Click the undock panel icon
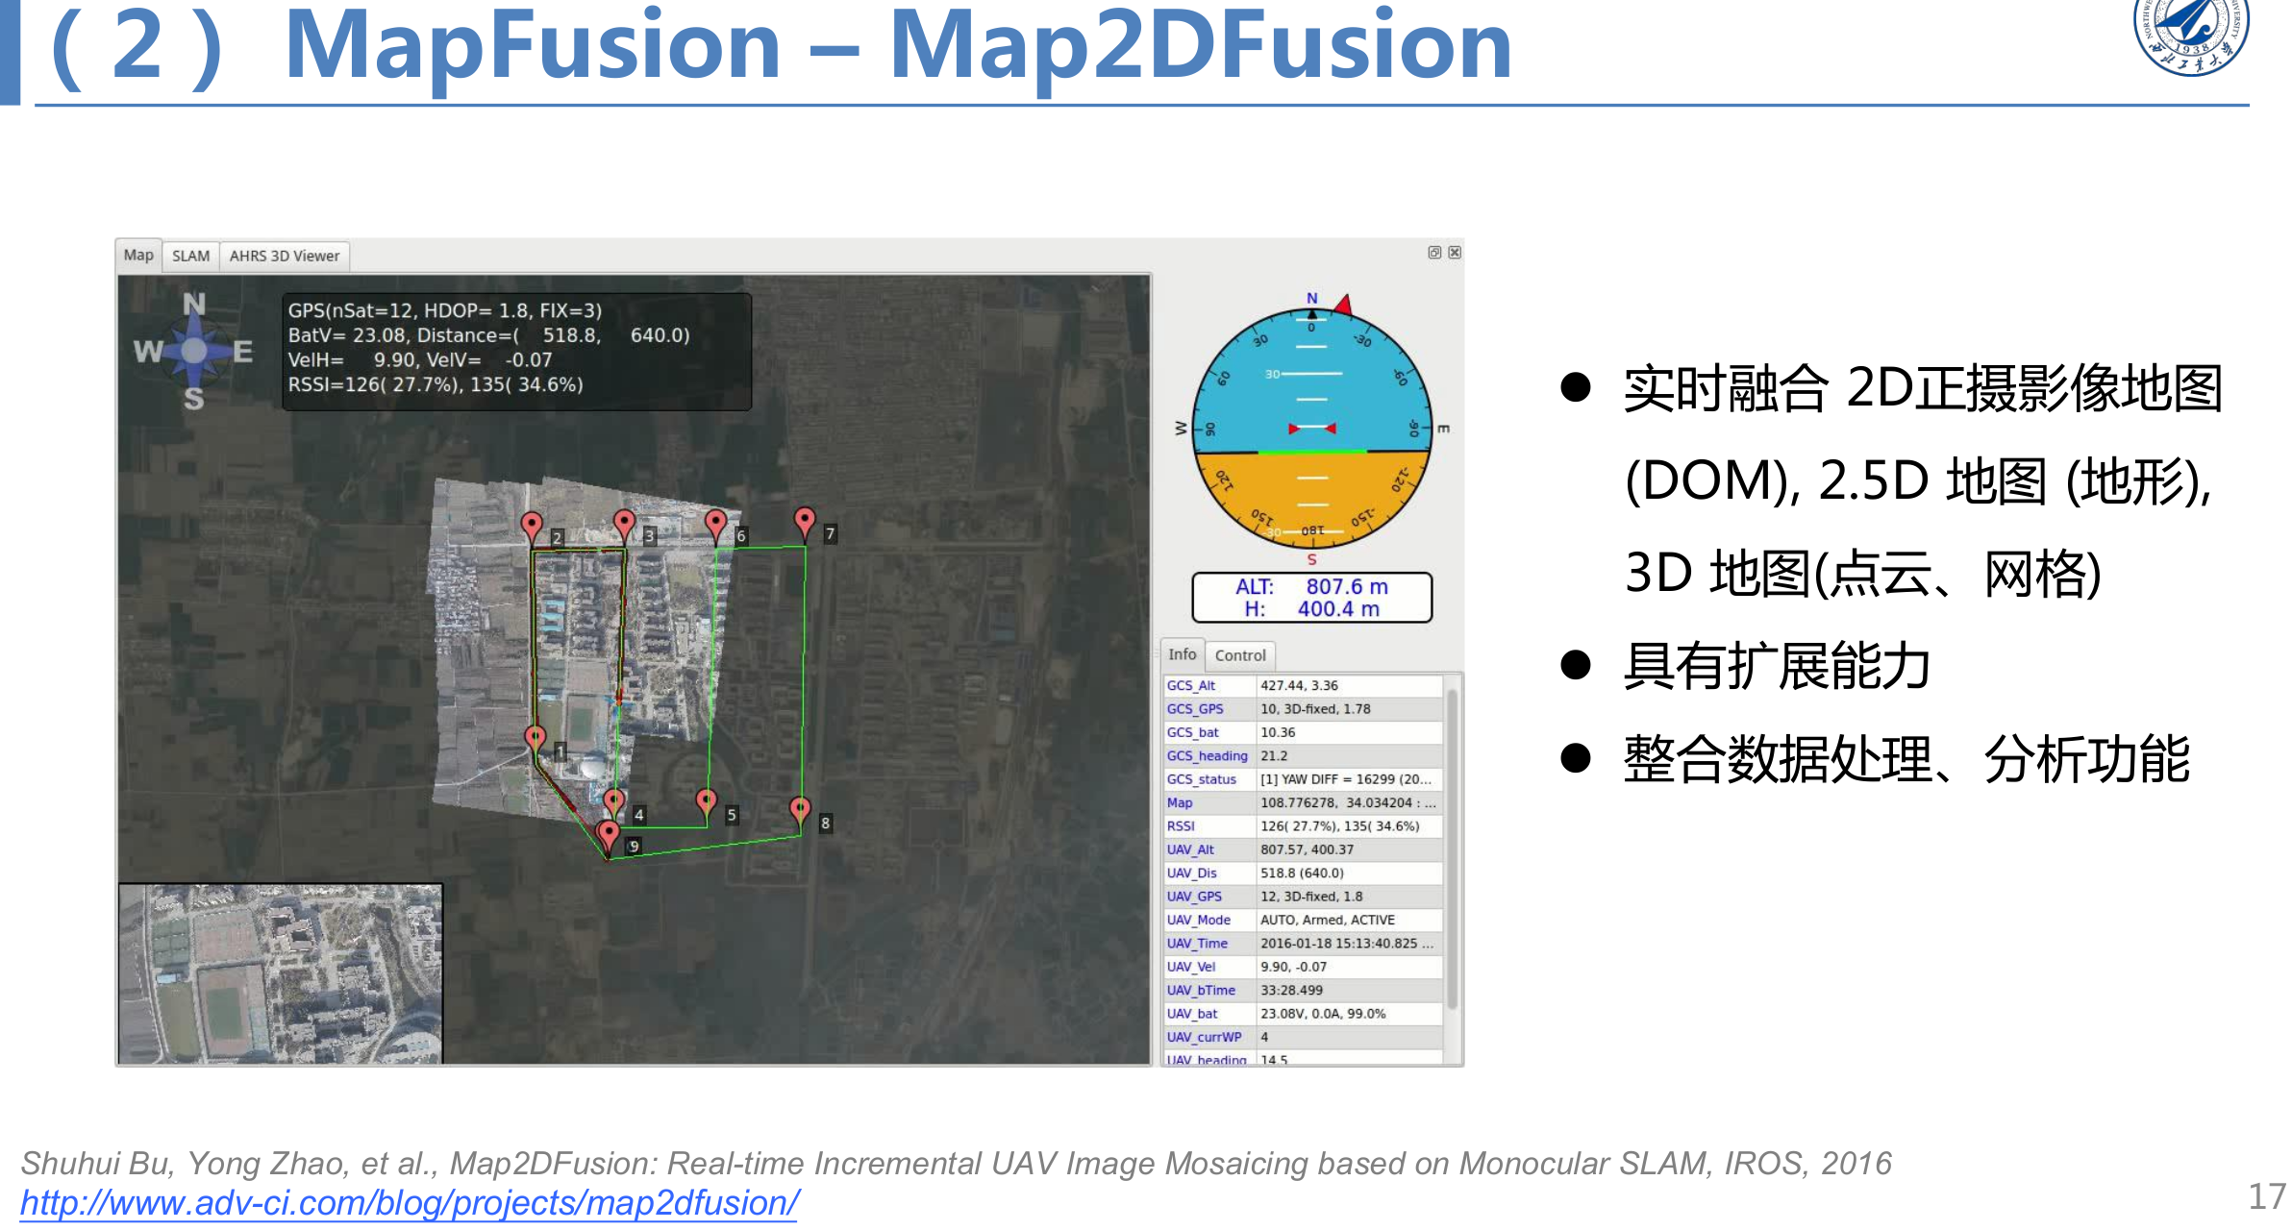Screen dimensions: 2292x1230 tap(1434, 253)
